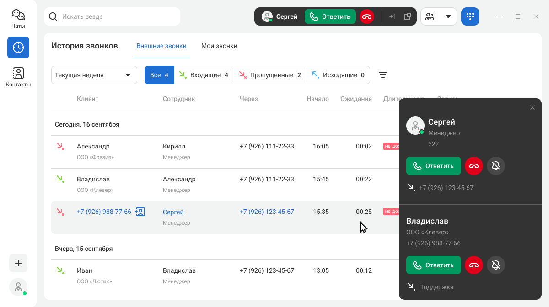Switch to the Мои звонки tab
Screen dimensions: 549x307
[219, 46]
